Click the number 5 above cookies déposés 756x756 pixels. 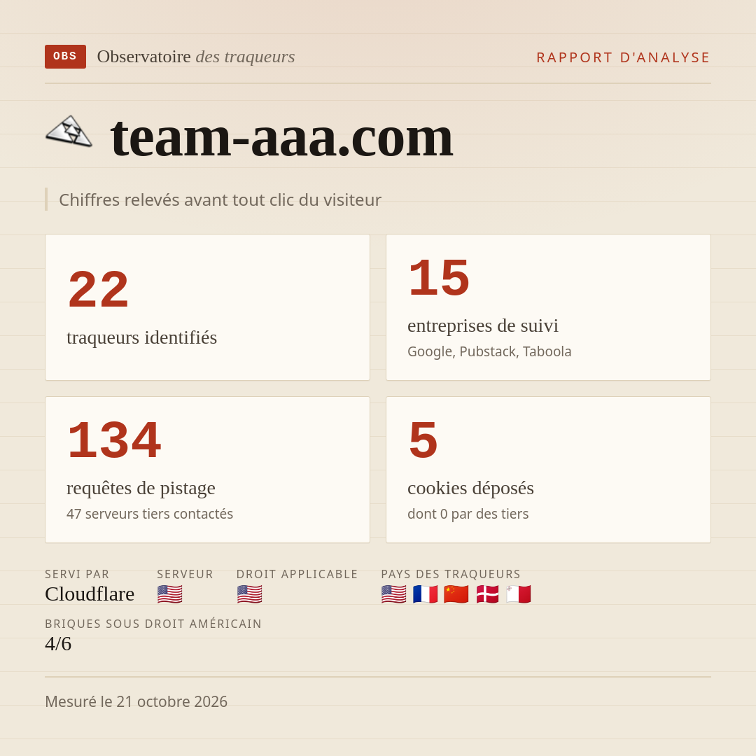click(423, 440)
